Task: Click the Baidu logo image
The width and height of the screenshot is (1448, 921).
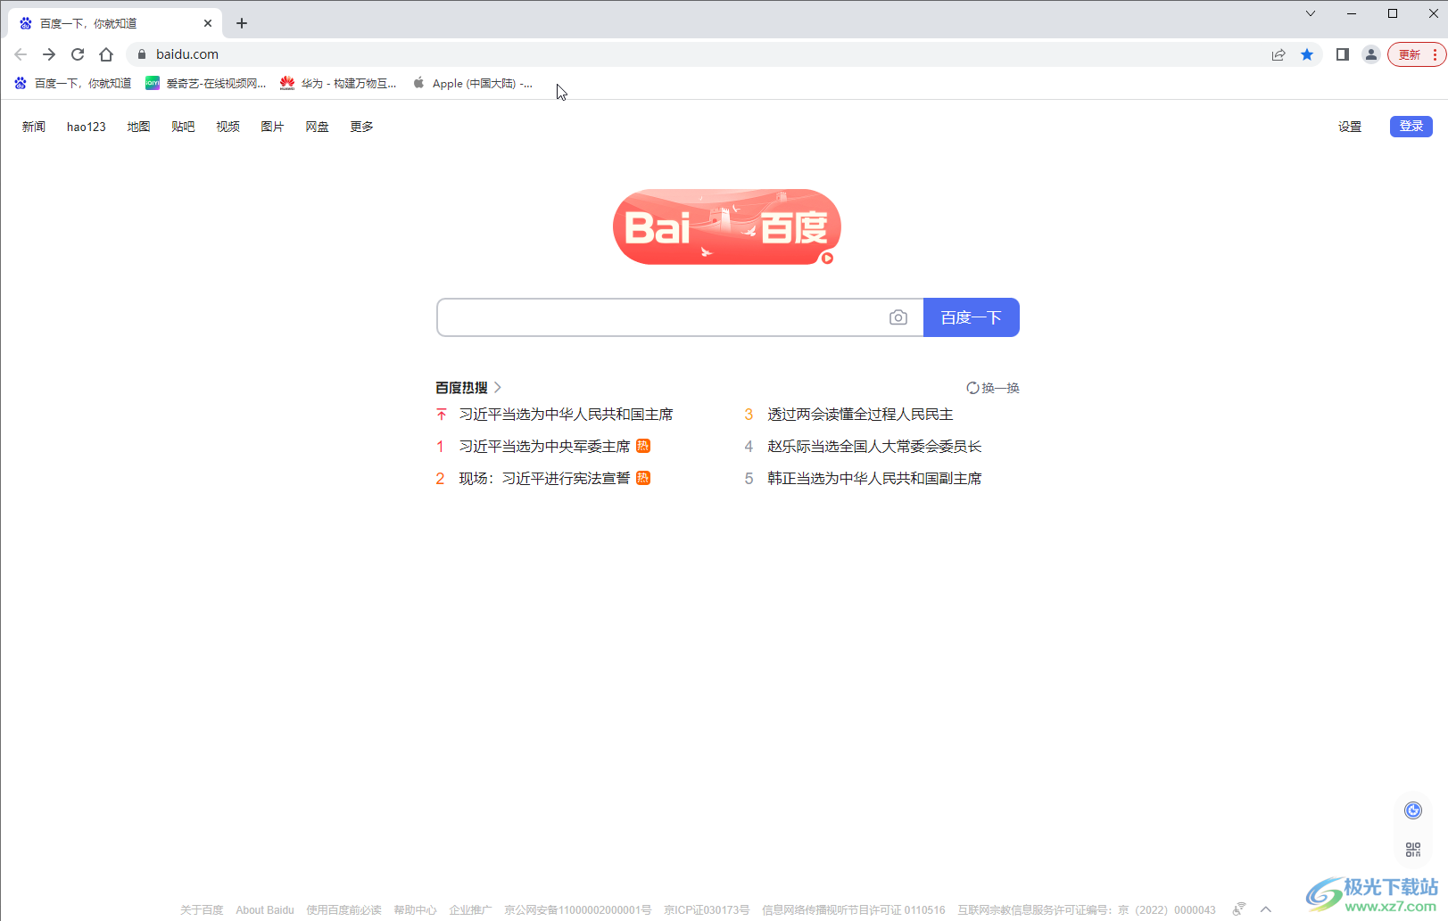Action: coord(727,226)
